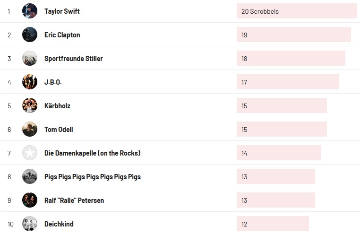The width and height of the screenshot is (360, 235).
Task: Click Tom Odell's avatar thumbnail
Action: [x=30, y=129]
